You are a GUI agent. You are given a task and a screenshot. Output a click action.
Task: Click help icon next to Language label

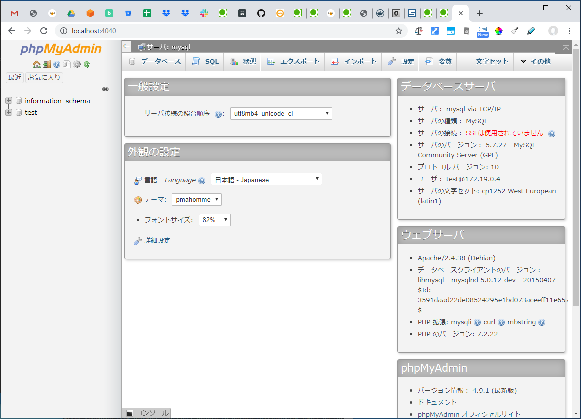coord(202,181)
